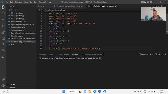
Task: Open Remote Explorer icon in activity bar
Action: pos(3,38)
